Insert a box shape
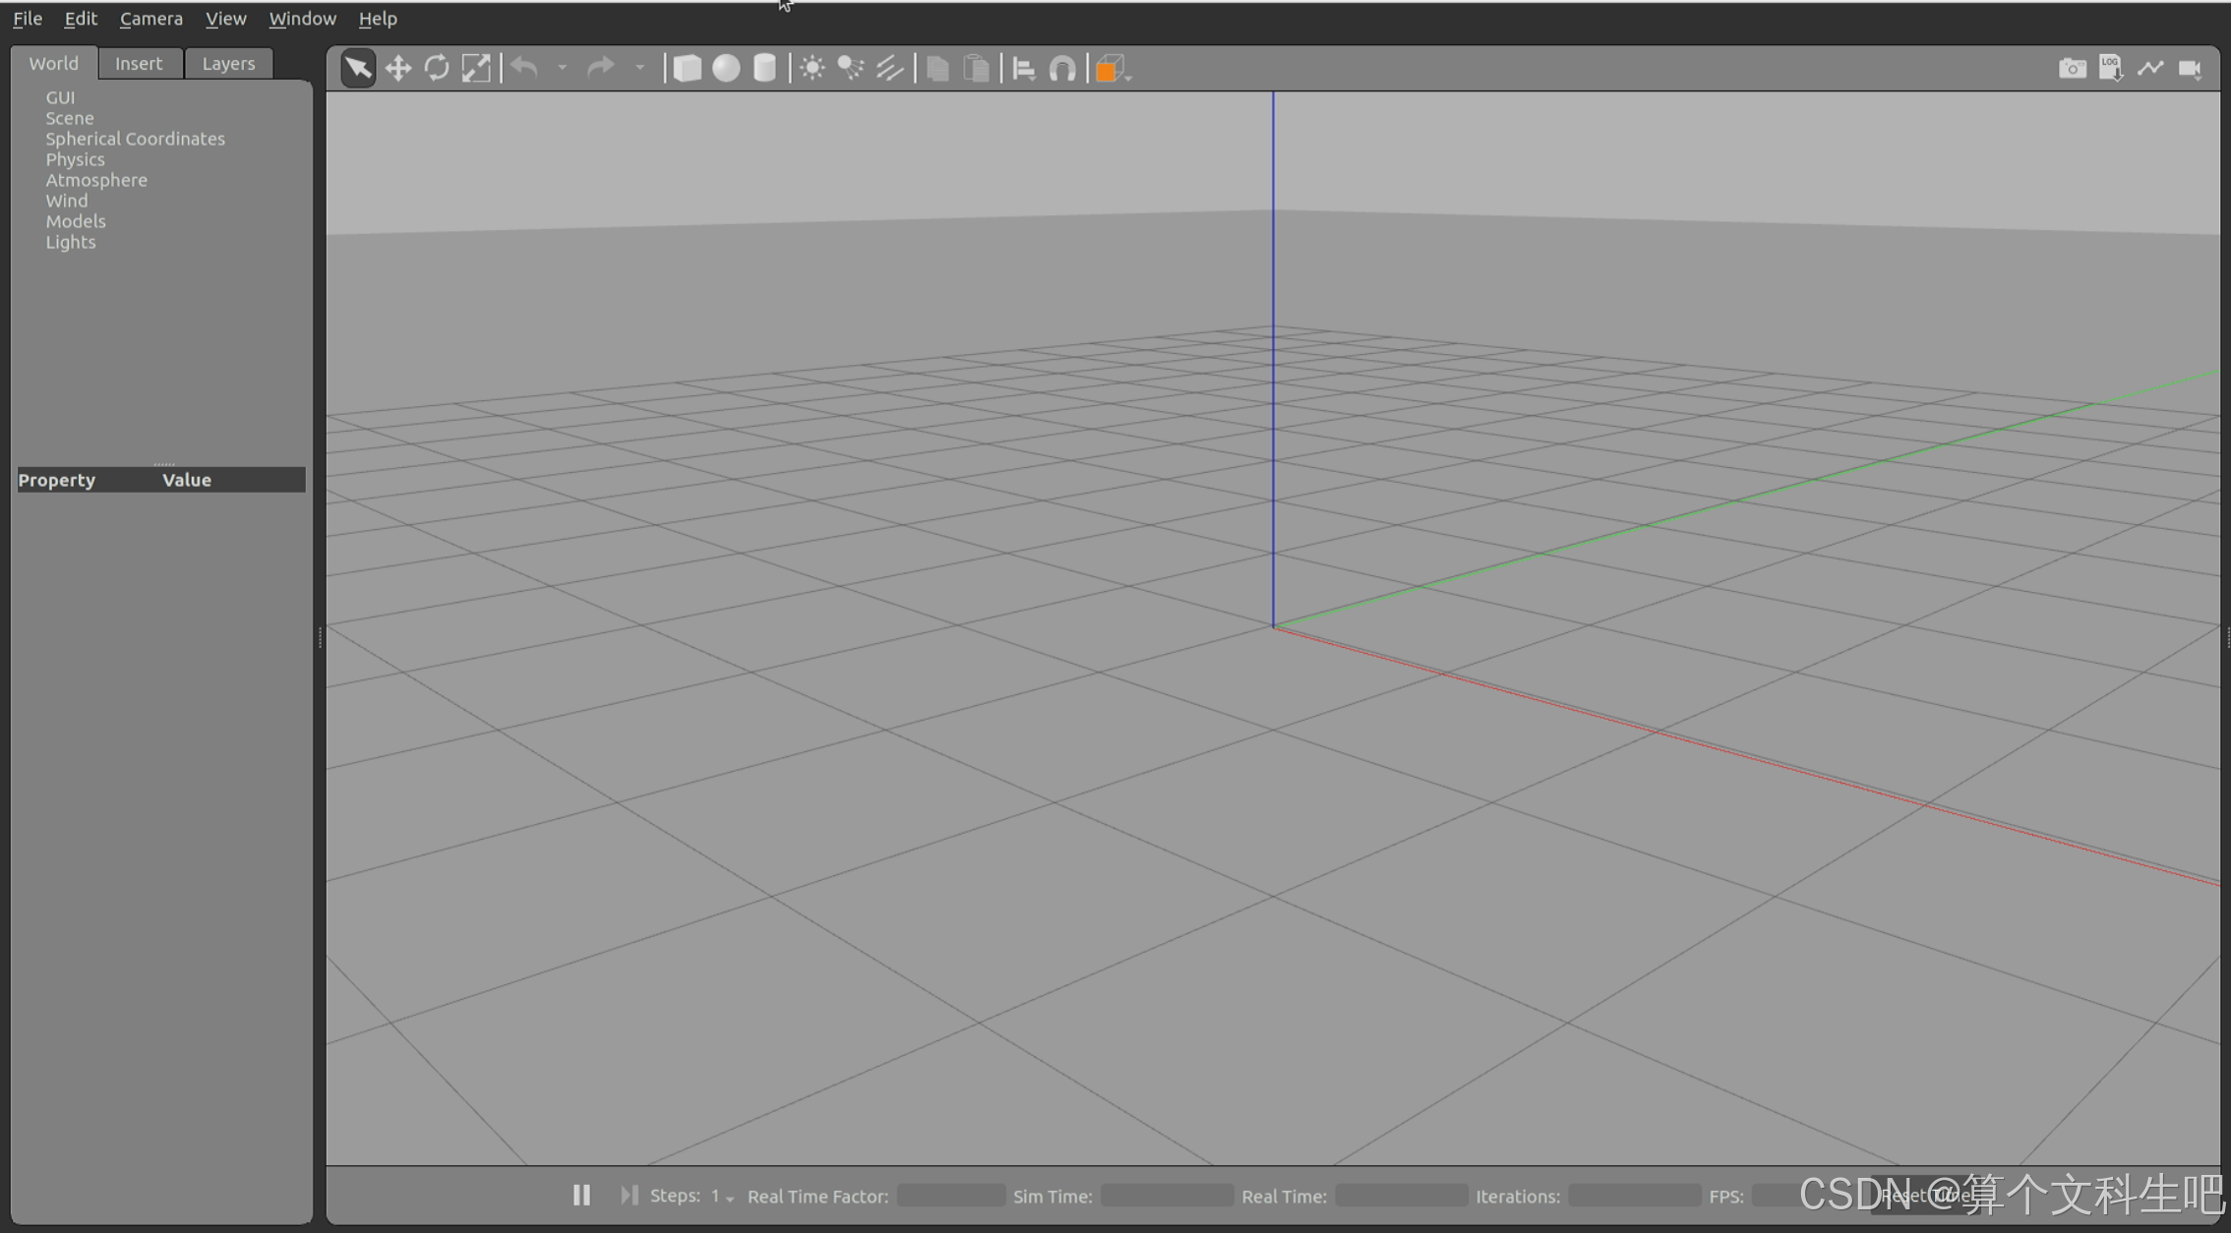 687,68
